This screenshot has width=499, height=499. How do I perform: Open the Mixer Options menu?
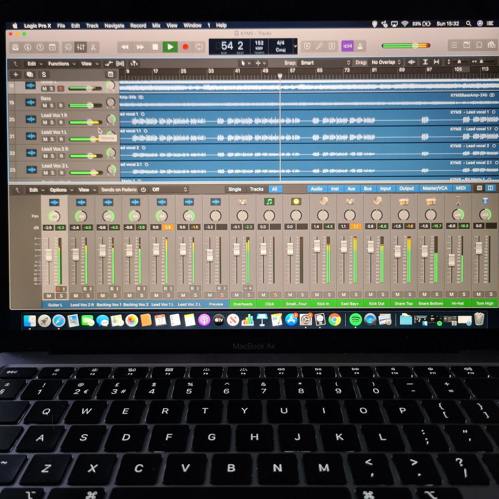click(x=61, y=190)
